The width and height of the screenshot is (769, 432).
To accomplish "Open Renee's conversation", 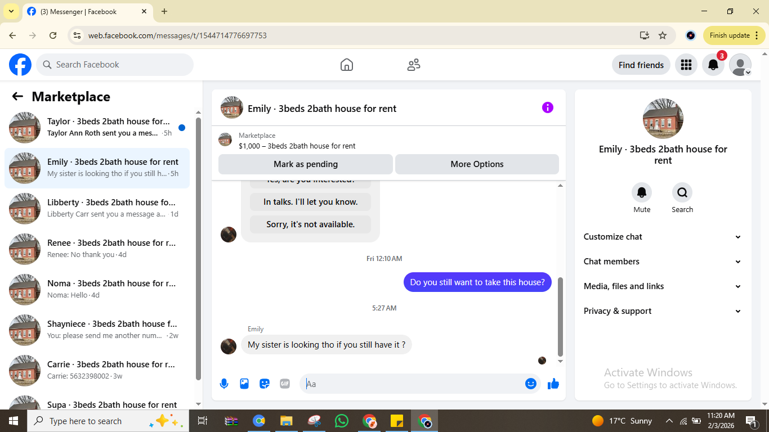I will point(97,249).
